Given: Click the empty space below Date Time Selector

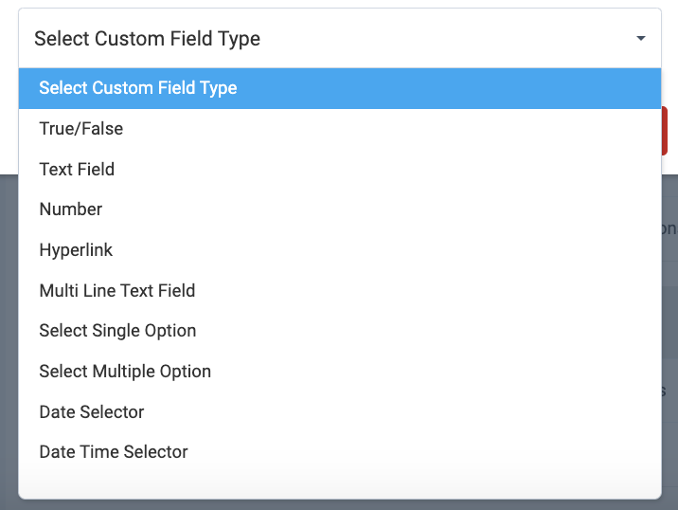Looking at the screenshot, I should (x=339, y=482).
